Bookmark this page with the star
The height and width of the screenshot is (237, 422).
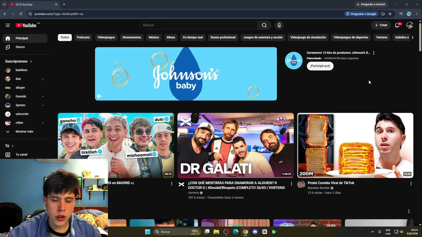390,14
